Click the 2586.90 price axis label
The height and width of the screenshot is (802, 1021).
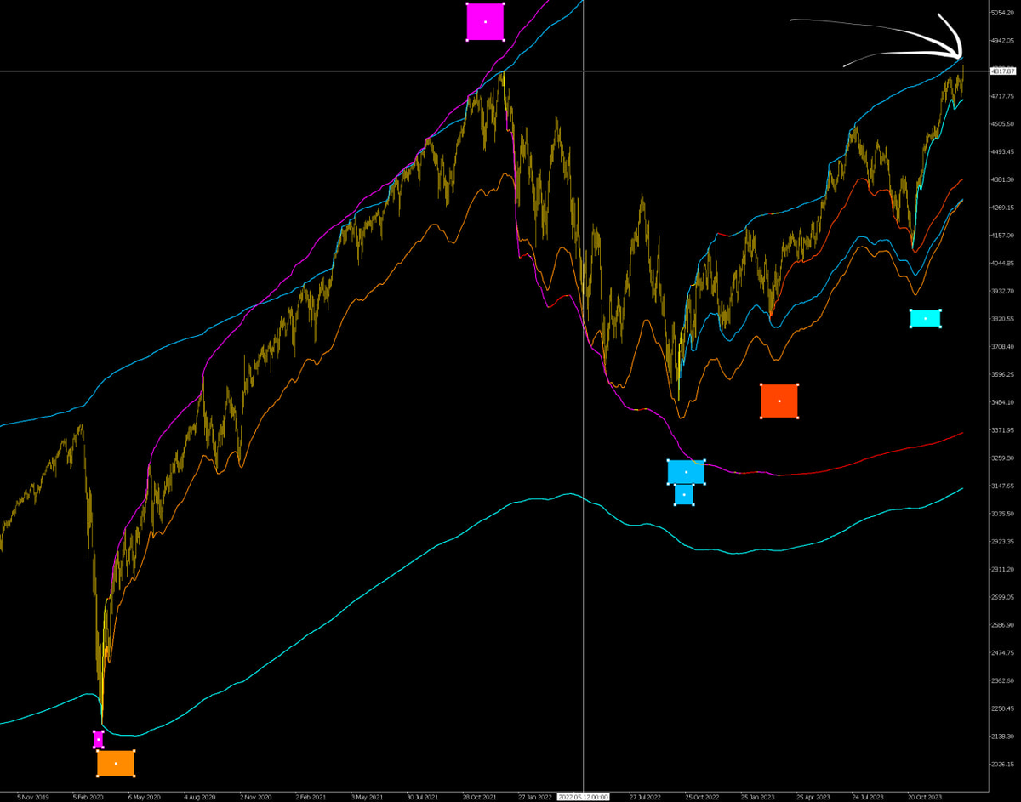[1004, 625]
